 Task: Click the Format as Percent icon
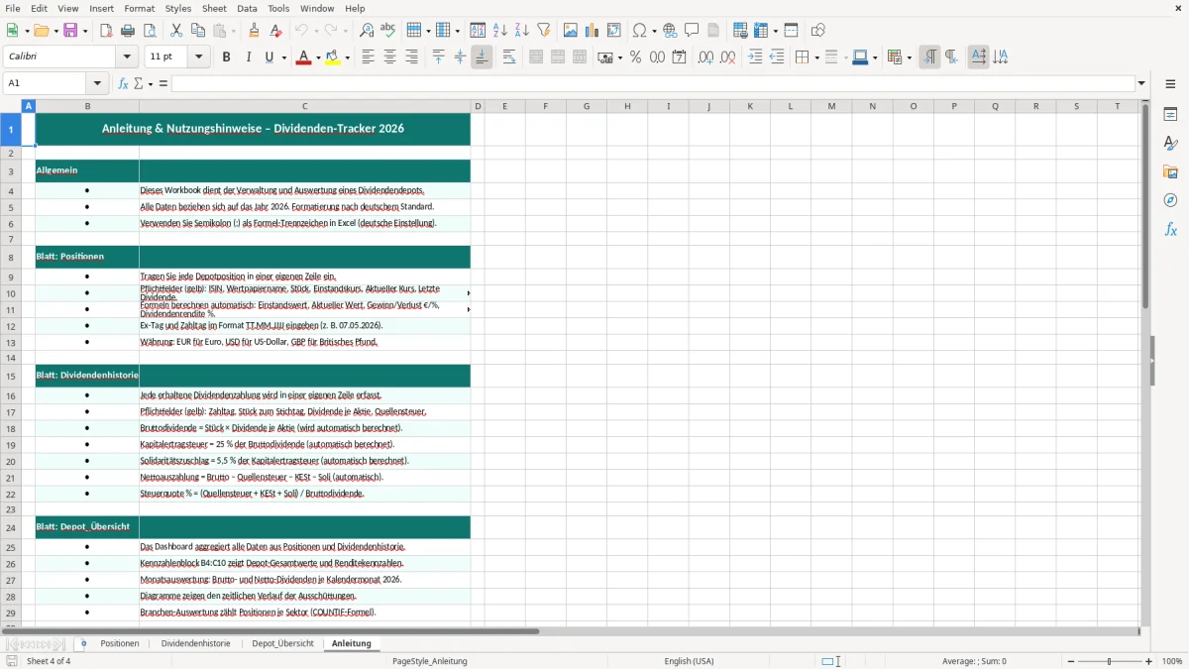tap(636, 57)
